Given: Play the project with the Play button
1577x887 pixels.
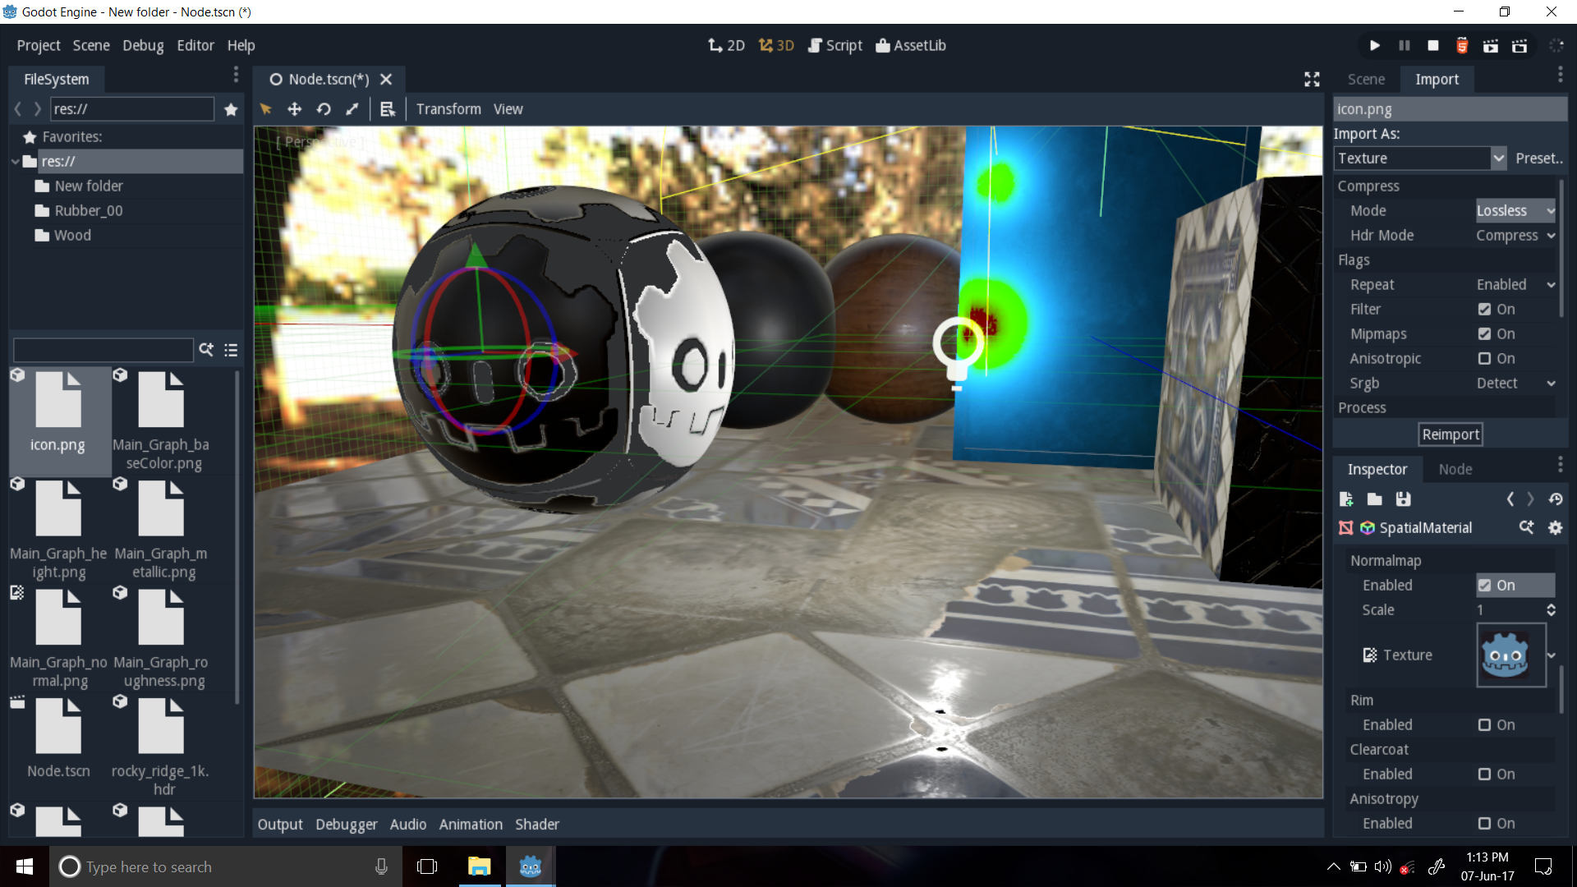Looking at the screenshot, I should (1373, 45).
